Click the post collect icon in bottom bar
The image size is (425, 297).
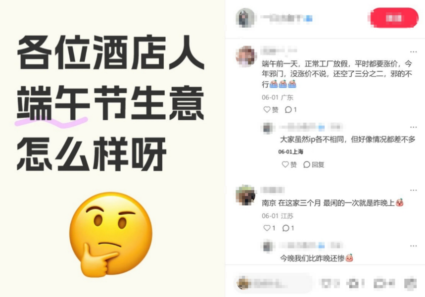[x=356, y=284]
